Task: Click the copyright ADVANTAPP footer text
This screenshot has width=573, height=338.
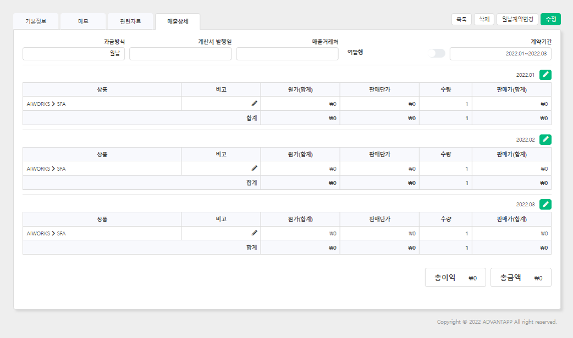Action: click(x=497, y=322)
